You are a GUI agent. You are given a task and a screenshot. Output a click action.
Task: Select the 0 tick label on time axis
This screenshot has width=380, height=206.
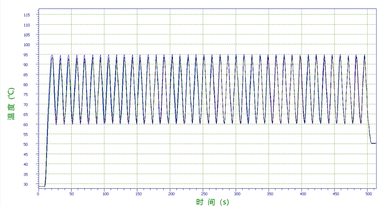(x=38, y=194)
